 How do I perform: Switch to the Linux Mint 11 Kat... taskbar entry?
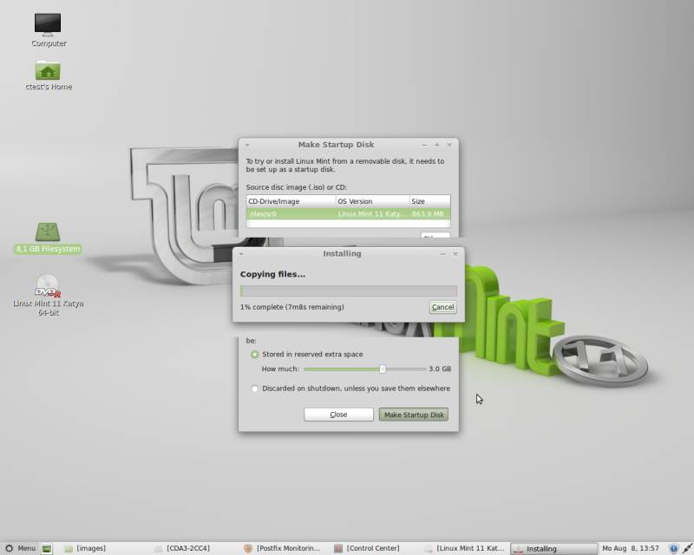pyautogui.click(x=464, y=548)
